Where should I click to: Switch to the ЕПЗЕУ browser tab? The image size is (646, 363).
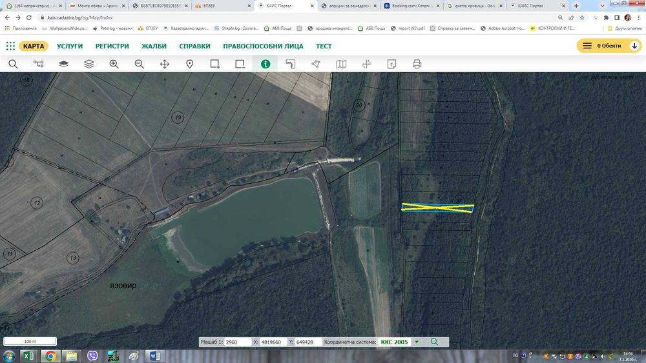click(222, 6)
